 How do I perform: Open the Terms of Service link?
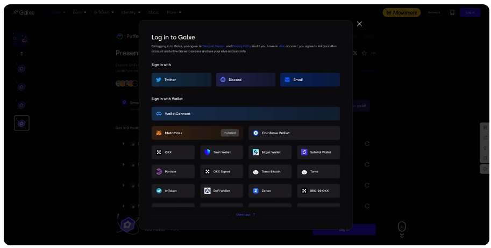[214, 46]
